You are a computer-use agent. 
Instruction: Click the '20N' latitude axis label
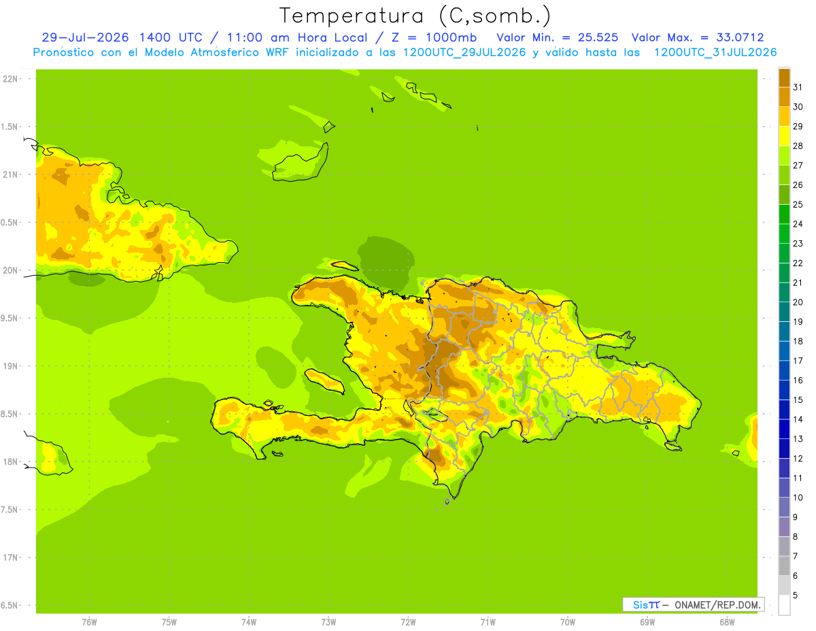[x=12, y=270]
